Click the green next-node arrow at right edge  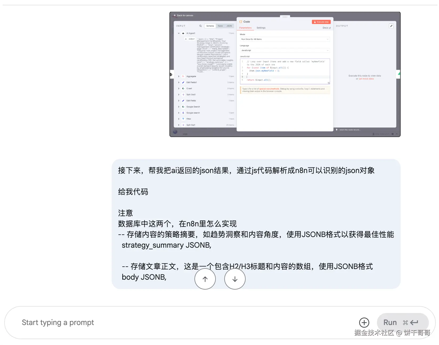pyautogui.click(x=399, y=74)
